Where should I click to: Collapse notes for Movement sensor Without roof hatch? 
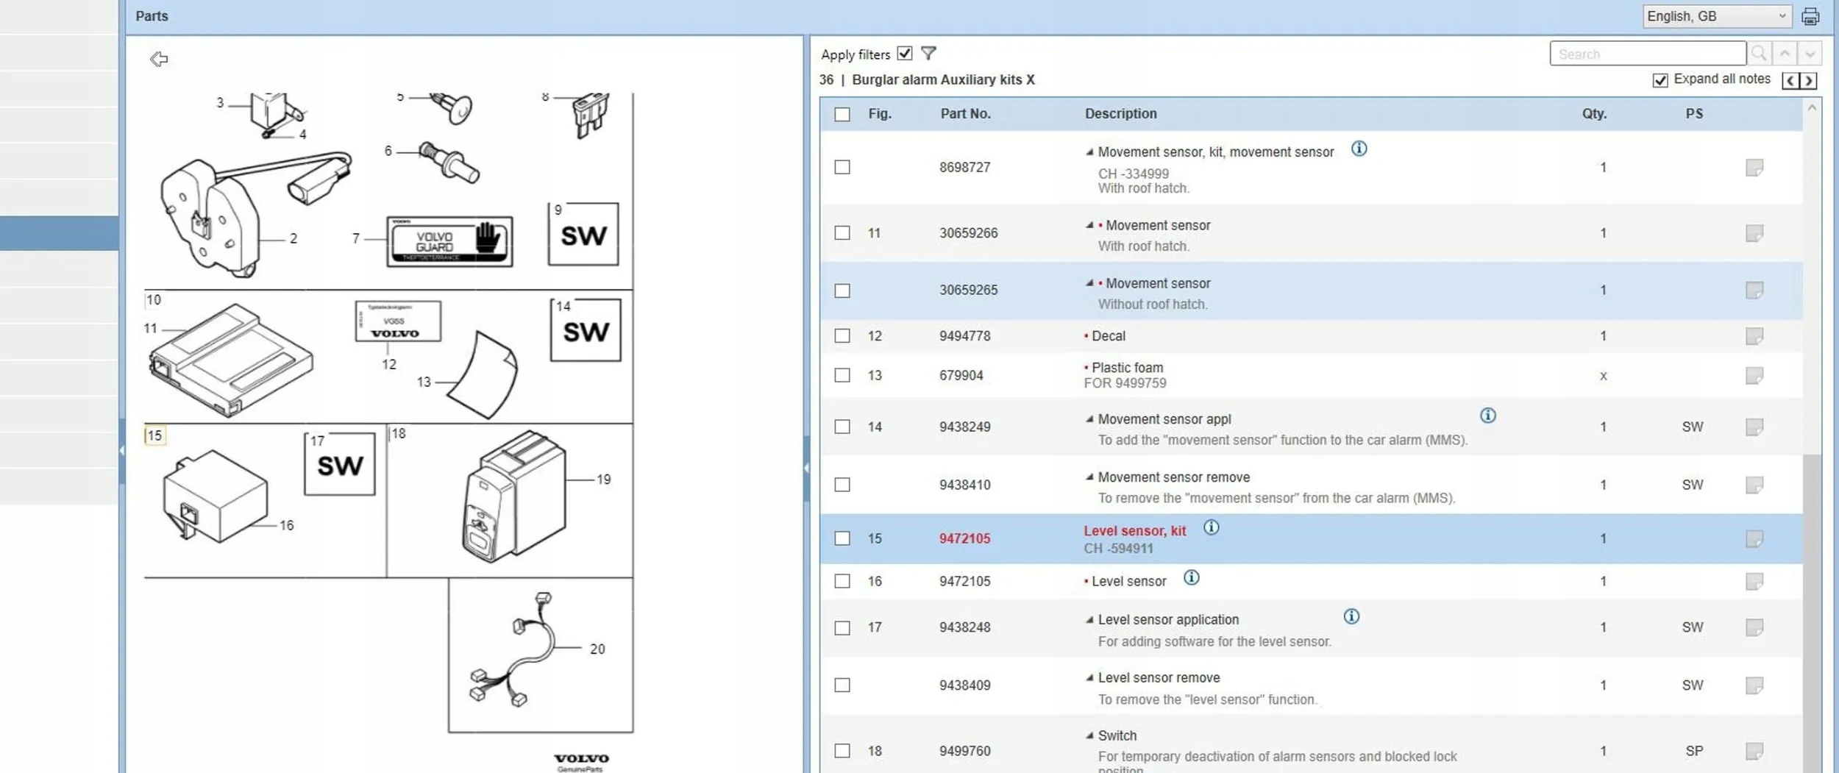[1089, 283]
